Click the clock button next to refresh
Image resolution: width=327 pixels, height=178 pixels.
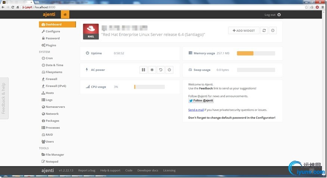pos(273,31)
